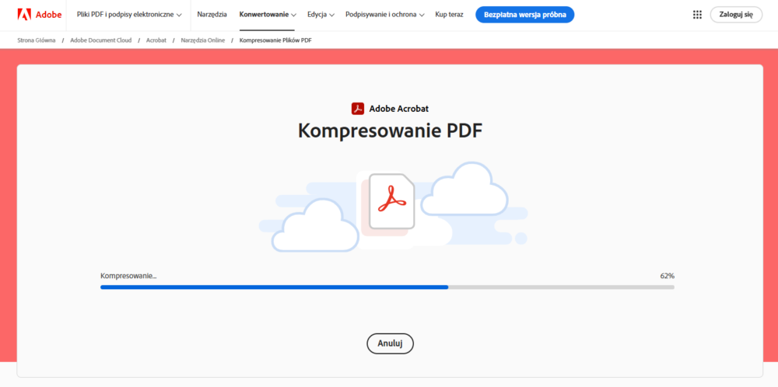
Task: Go to Strona Główna breadcrumb
Action: 37,40
